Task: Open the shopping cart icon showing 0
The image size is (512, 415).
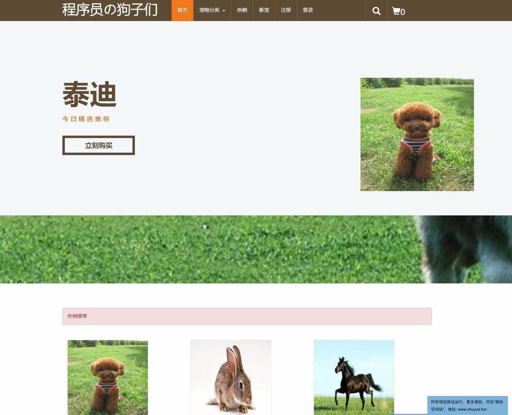Action: tap(399, 11)
